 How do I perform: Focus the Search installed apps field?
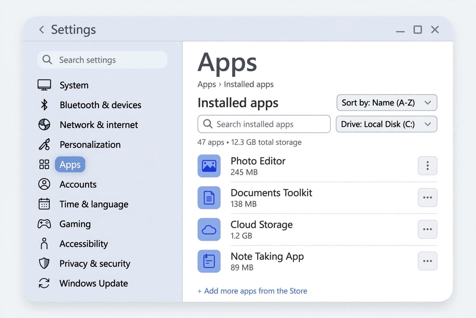pyautogui.click(x=264, y=124)
